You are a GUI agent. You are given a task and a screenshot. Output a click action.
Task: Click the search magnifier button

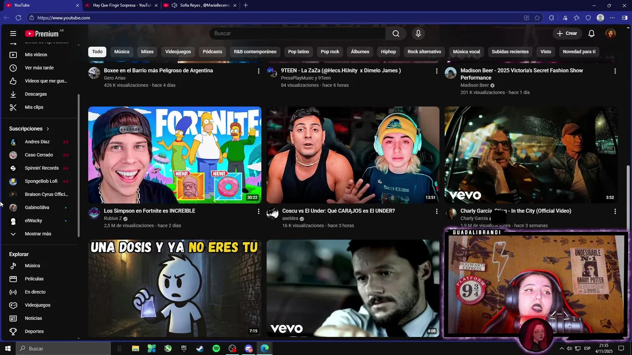(396, 34)
